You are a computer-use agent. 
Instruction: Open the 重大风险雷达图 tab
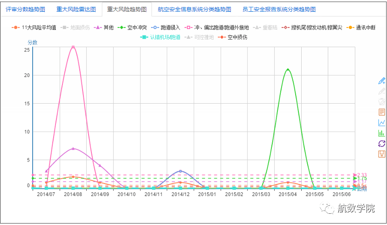pos(76,9)
